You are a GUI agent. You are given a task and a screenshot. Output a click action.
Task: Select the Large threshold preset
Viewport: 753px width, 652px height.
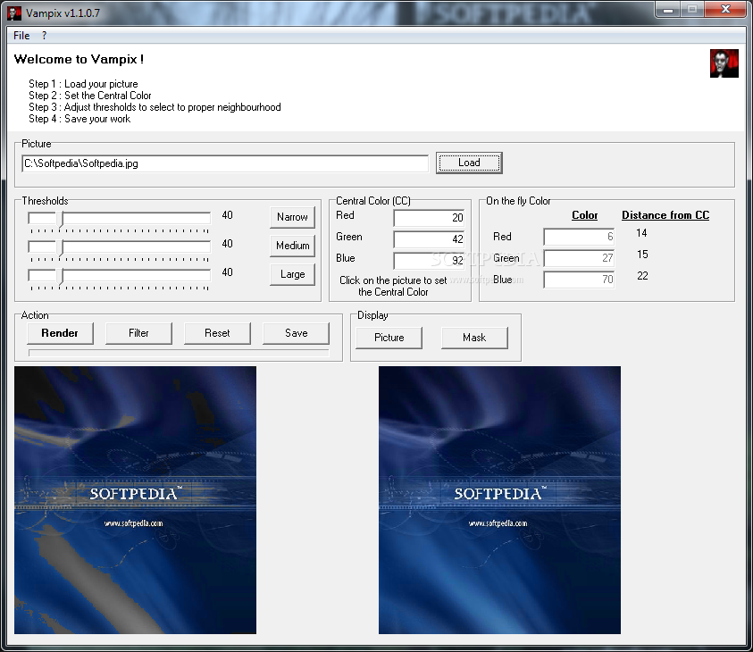pyautogui.click(x=292, y=274)
